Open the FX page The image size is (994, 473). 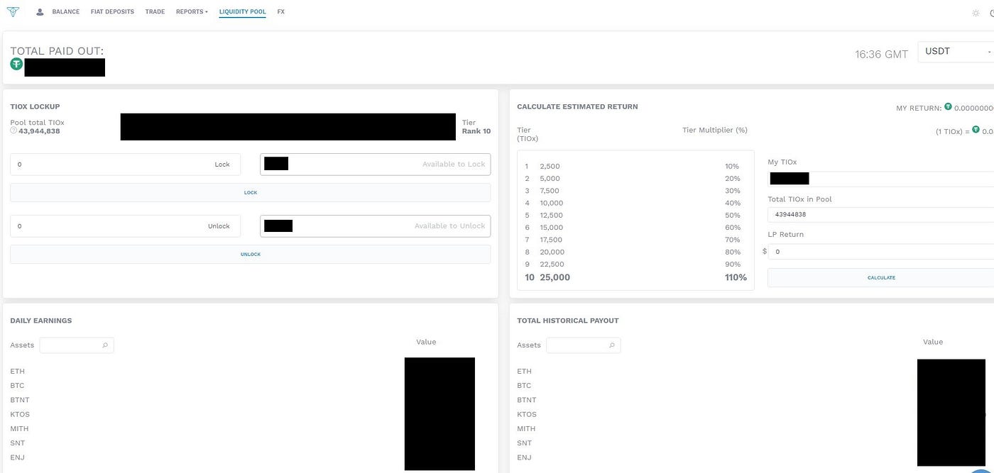click(281, 12)
